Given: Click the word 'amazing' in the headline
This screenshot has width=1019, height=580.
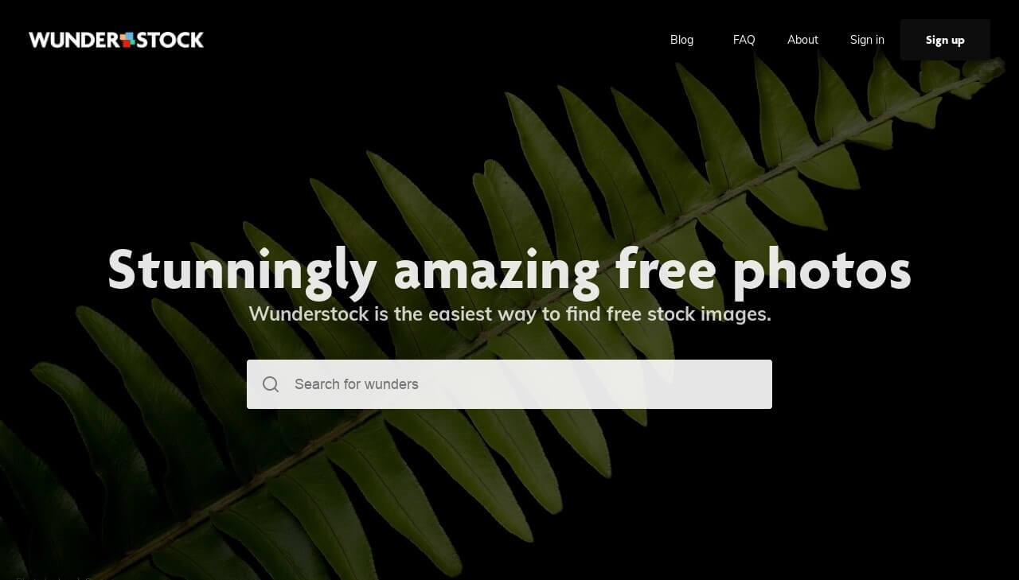Looking at the screenshot, I should click(x=497, y=271).
